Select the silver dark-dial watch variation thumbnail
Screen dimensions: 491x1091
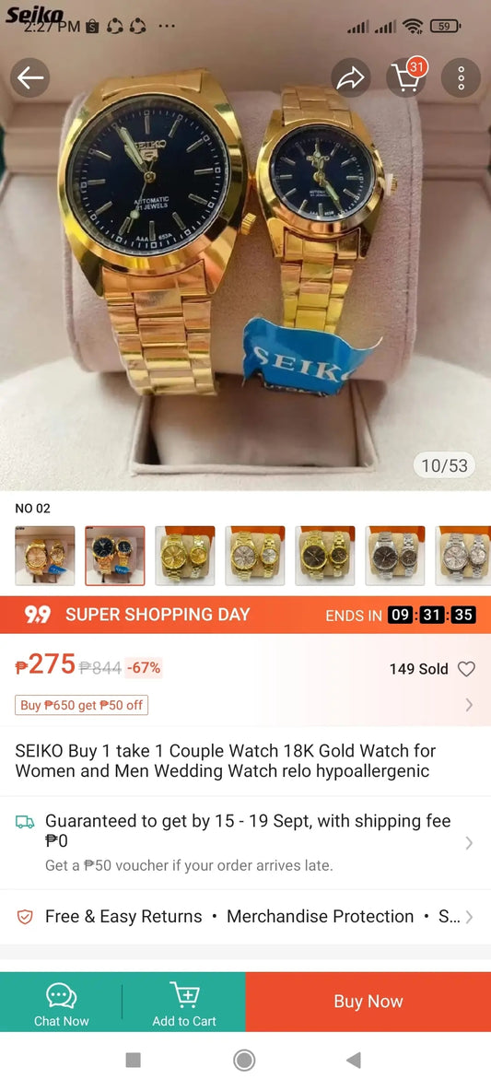395,556
